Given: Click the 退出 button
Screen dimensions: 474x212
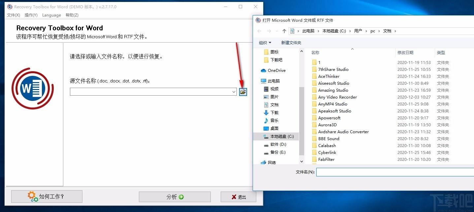Looking at the screenshot, I should point(238,197).
